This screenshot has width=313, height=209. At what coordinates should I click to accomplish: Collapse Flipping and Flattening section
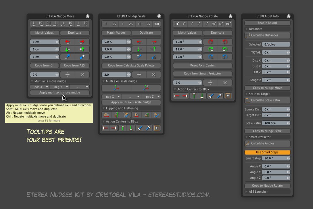[x=103, y=108]
